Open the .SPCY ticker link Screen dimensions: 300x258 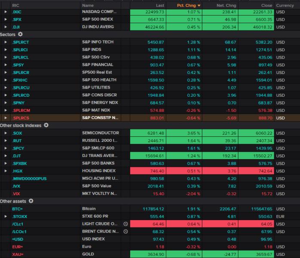pos(18,148)
